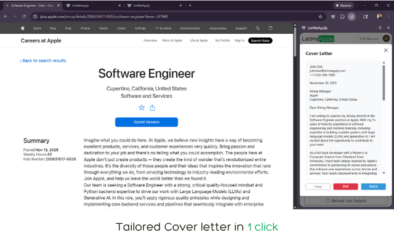Open the iPad menu item

pyautogui.click(x=68, y=28)
